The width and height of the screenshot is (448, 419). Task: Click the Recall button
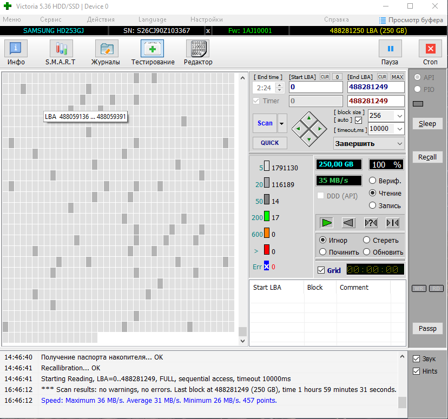(x=427, y=157)
